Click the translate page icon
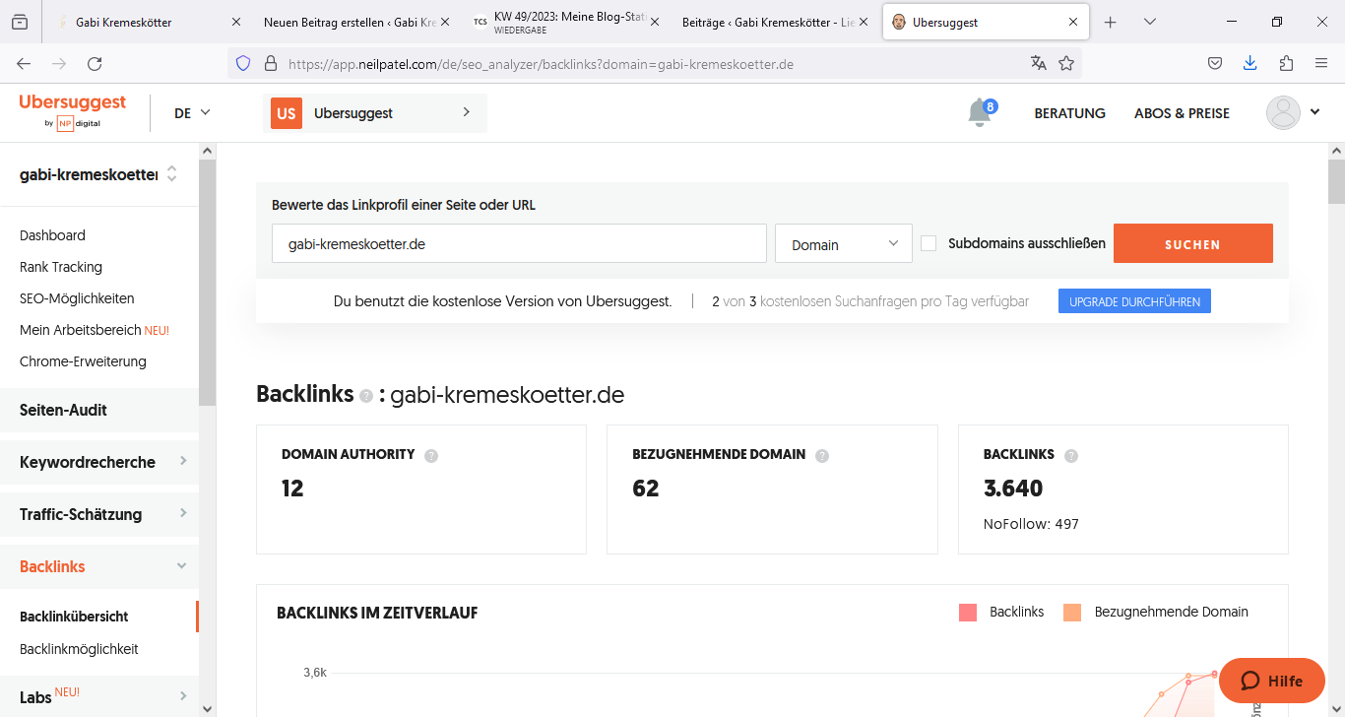The image size is (1345, 717). tap(1038, 63)
